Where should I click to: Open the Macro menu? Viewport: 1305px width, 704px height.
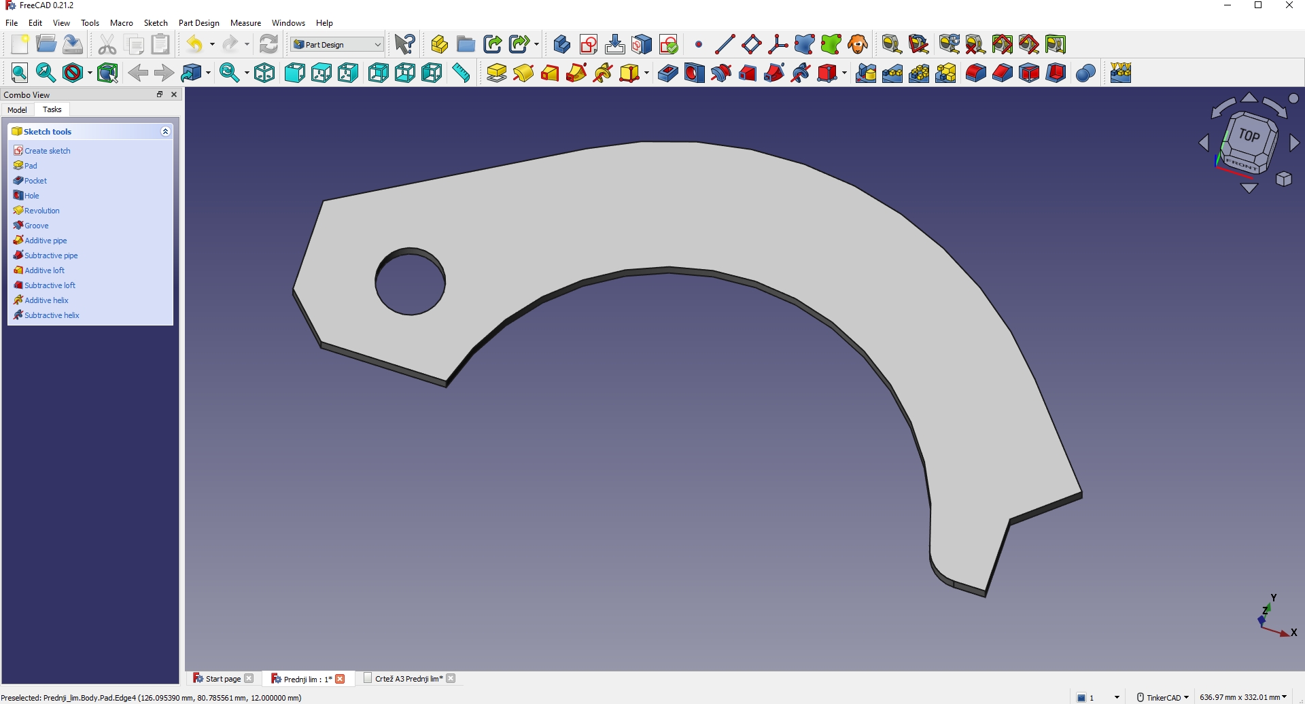pyautogui.click(x=122, y=22)
